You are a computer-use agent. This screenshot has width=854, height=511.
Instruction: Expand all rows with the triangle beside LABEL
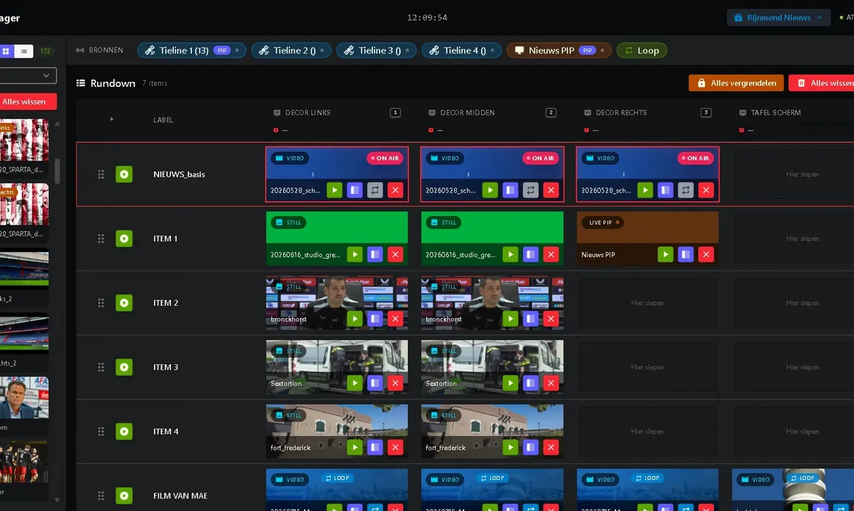coord(112,119)
